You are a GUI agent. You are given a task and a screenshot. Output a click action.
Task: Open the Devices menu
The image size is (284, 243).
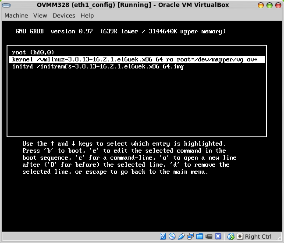pyautogui.click(x=64, y=16)
